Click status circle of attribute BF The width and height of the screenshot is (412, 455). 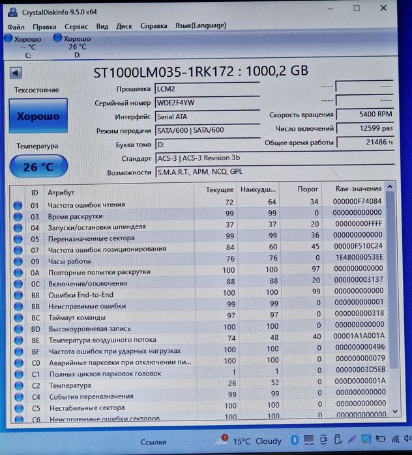[19, 352]
